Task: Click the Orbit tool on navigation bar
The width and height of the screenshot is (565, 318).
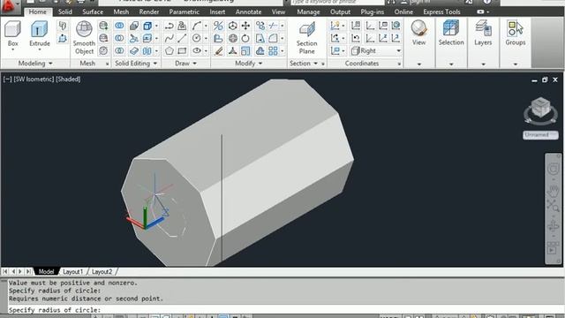Action: [x=553, y=226]
